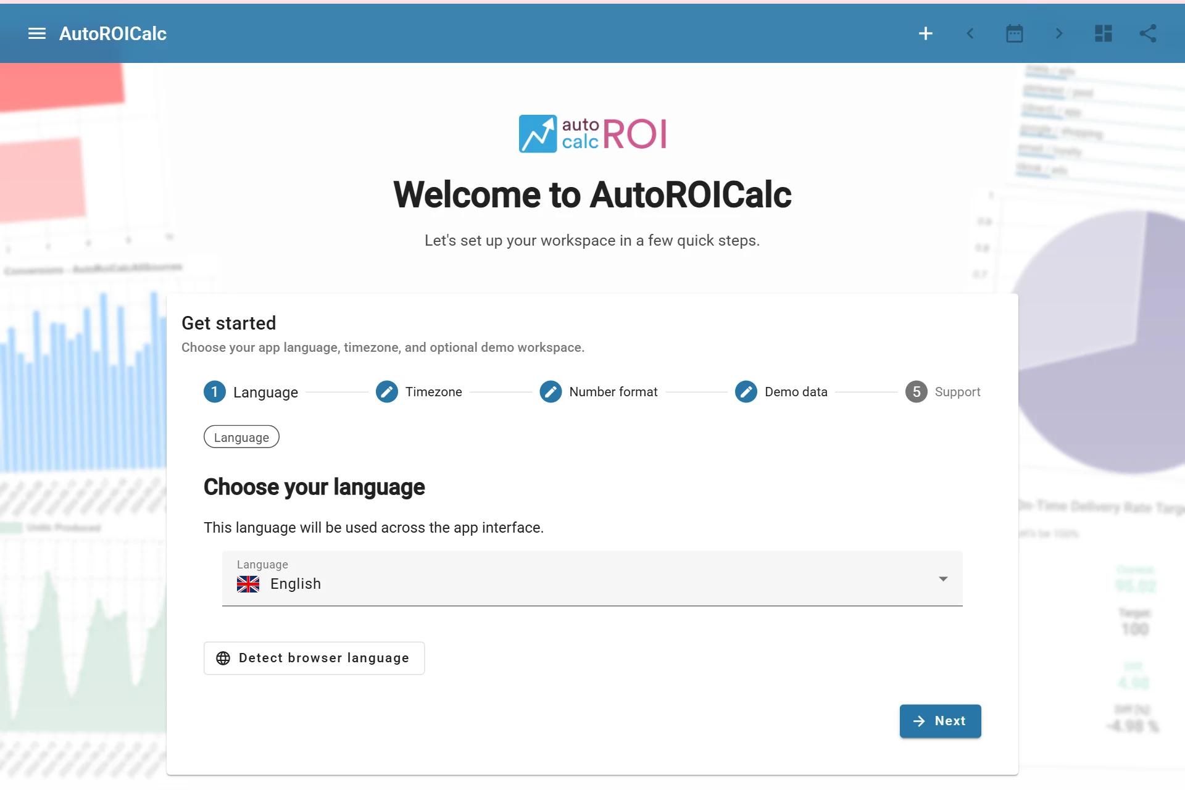Select step 1 Language in stepper
Viewport: 1185px width, 790px height.
coord(251,392)
